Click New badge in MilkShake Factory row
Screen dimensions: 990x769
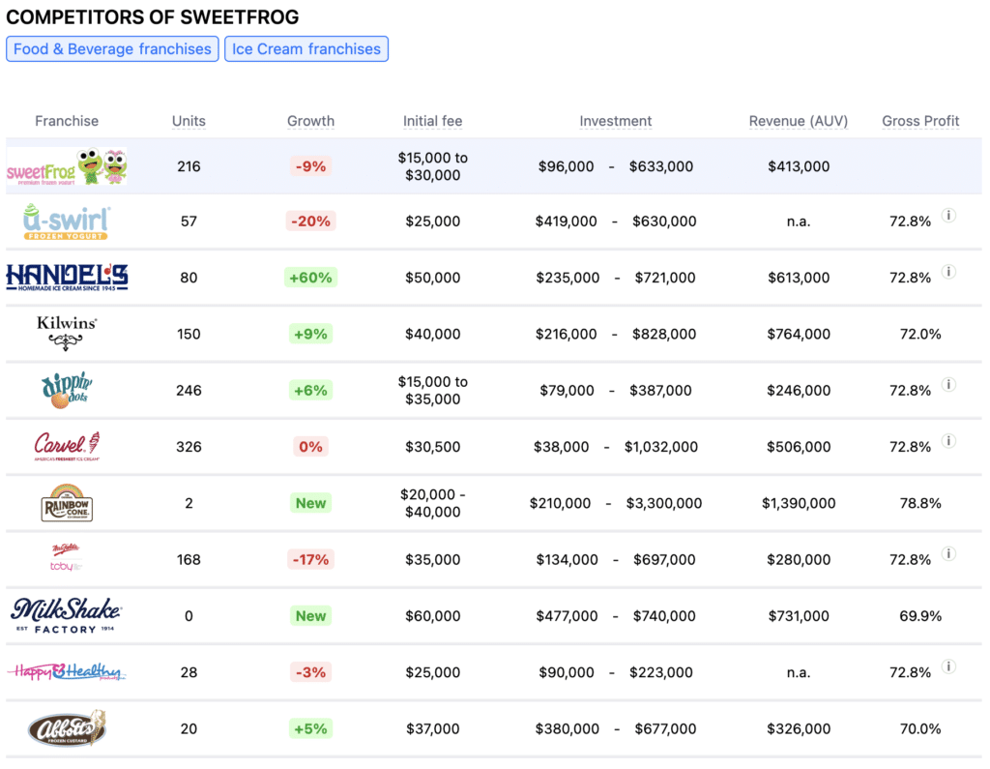[310, 616]
